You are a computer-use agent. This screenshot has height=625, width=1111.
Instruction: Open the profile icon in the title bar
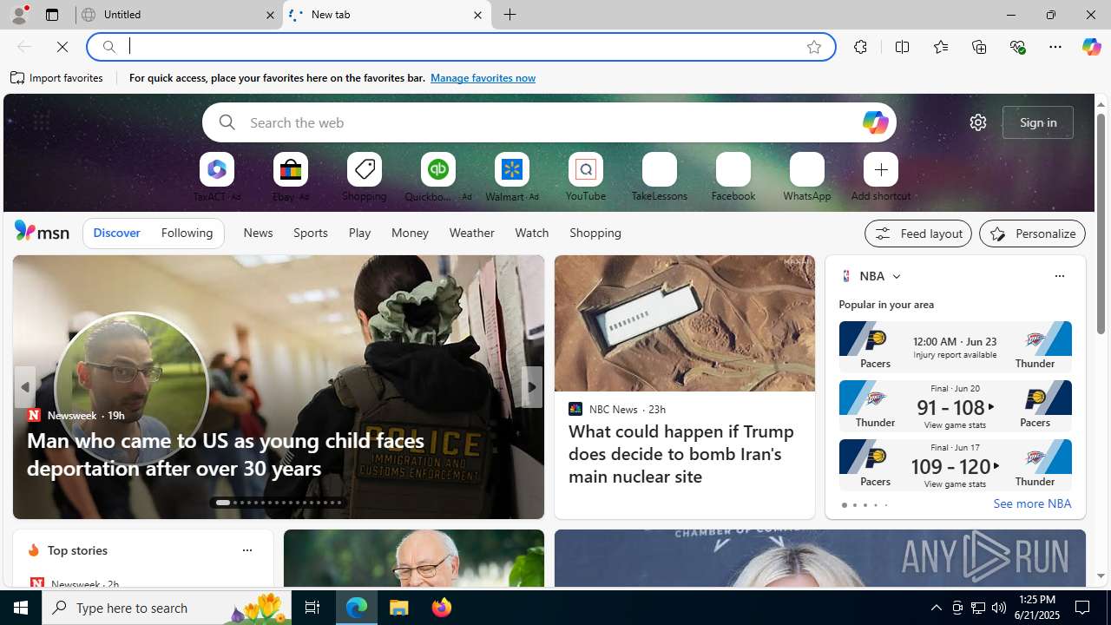point(18,15)
